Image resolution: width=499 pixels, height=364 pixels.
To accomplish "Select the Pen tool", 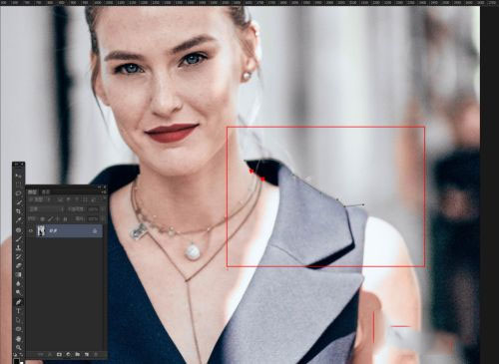I will click(18, 302).
